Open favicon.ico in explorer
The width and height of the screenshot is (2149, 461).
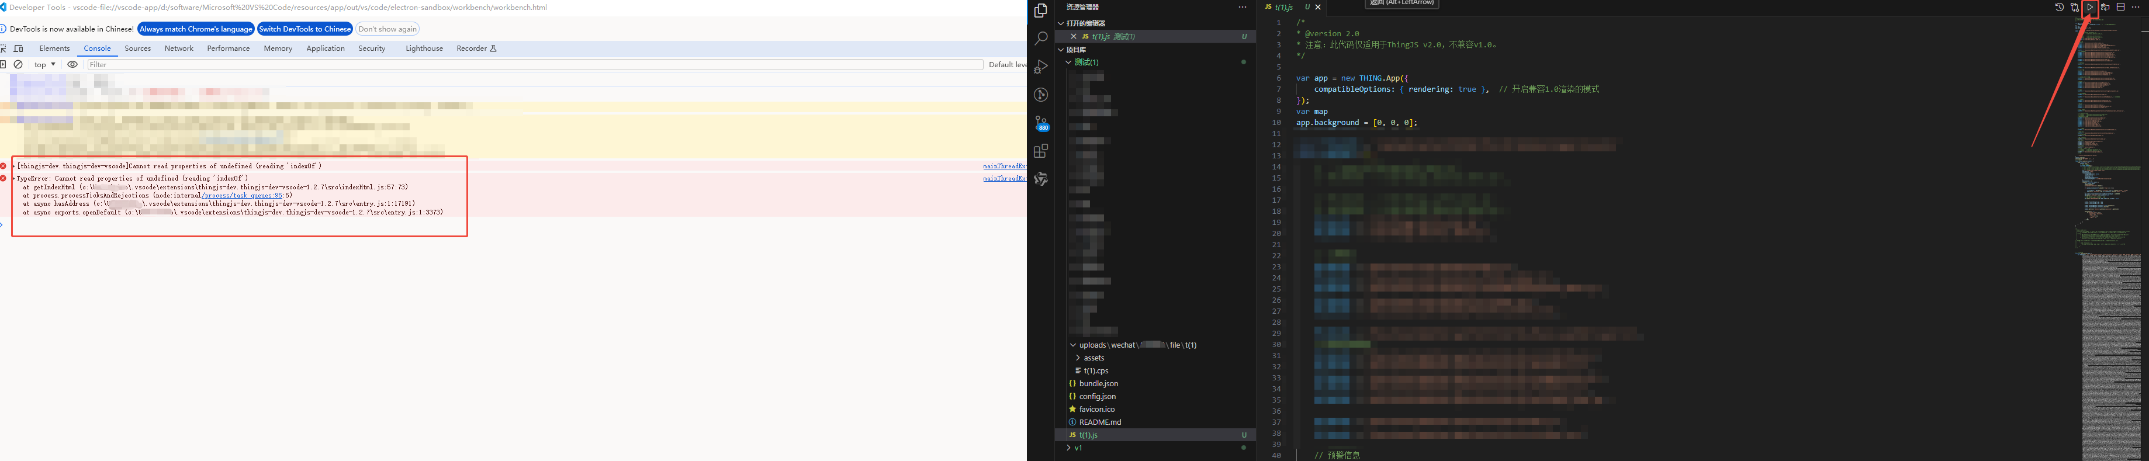click(1155, 410)
